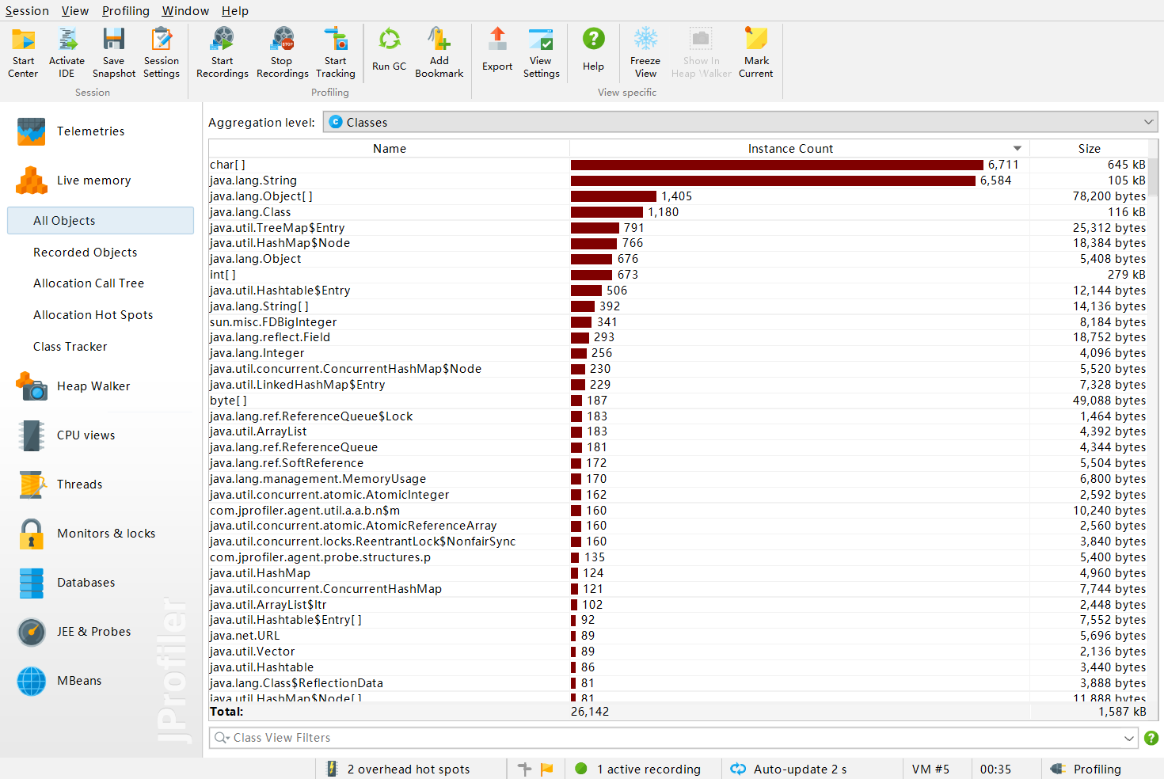This screenshot has width=1164, height=779.
Task: Click '2 overhead hot spots' in status bar
Action: click(408, 769)
